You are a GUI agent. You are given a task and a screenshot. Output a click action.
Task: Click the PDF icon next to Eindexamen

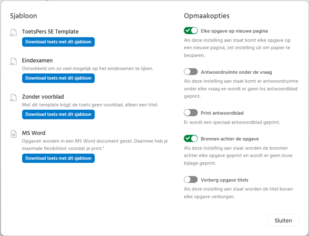(12, 61)
